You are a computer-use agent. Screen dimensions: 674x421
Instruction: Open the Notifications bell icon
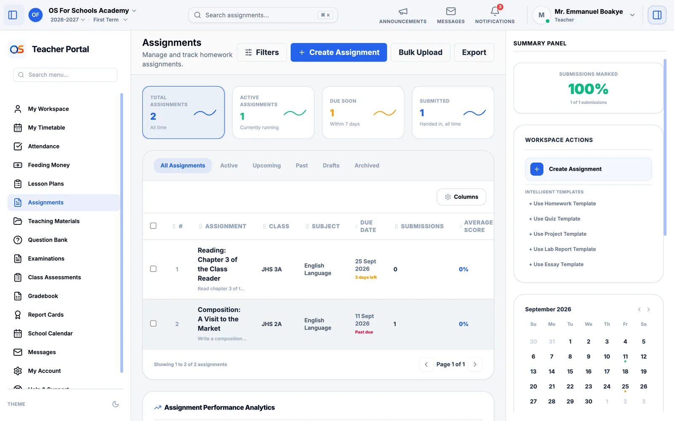click(495, 11)
